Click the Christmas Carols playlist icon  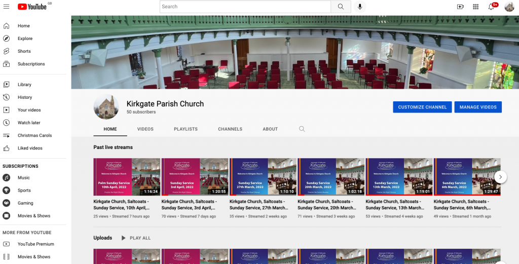[6, 135]
